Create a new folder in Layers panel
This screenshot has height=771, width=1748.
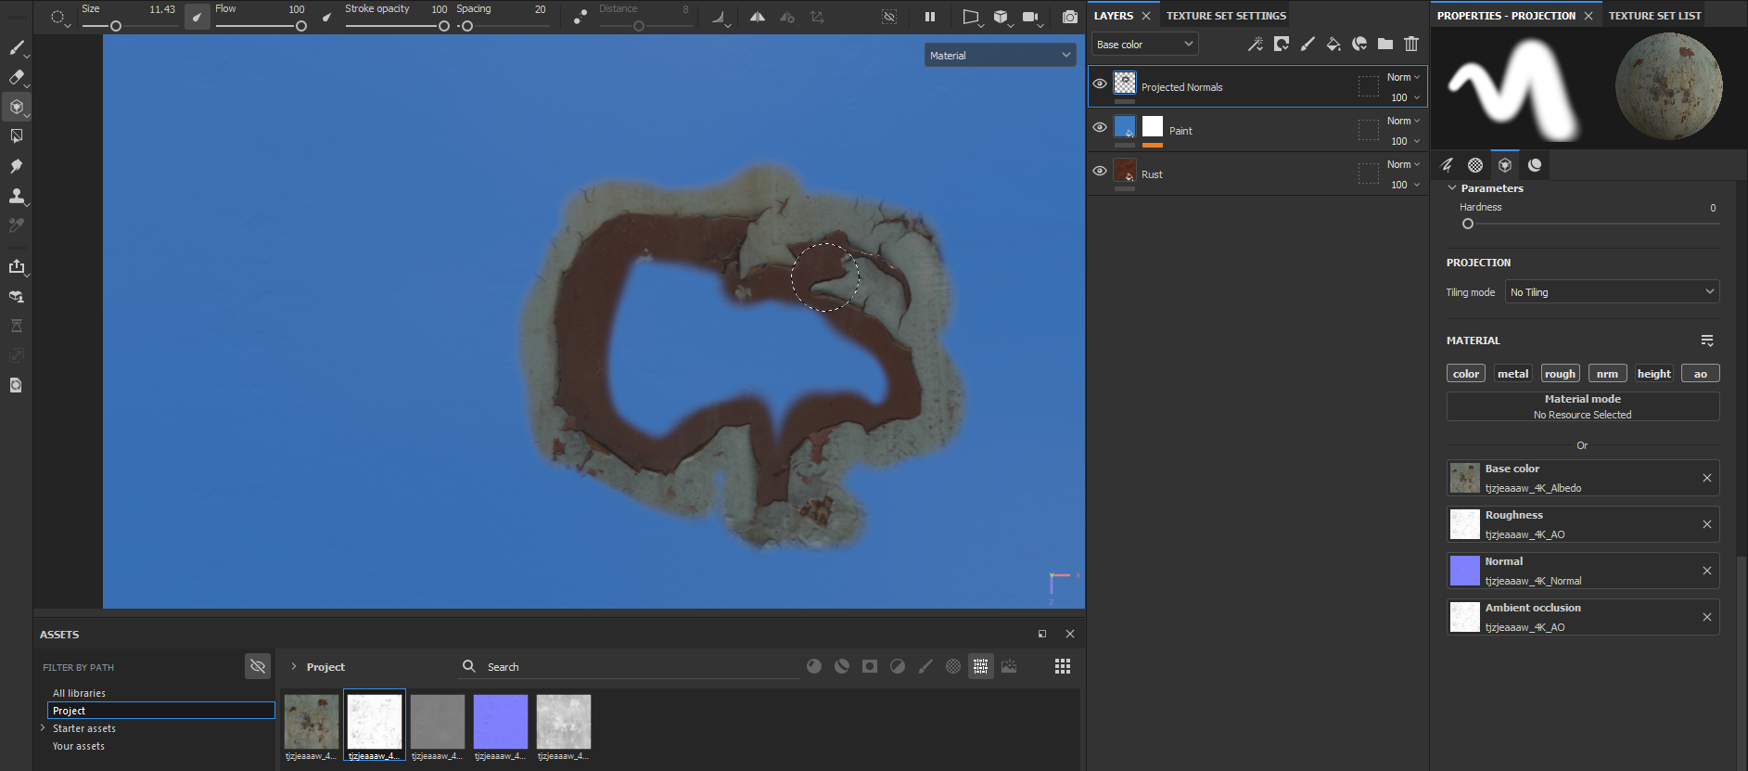pyautogui.click(x=1384, y=44)
